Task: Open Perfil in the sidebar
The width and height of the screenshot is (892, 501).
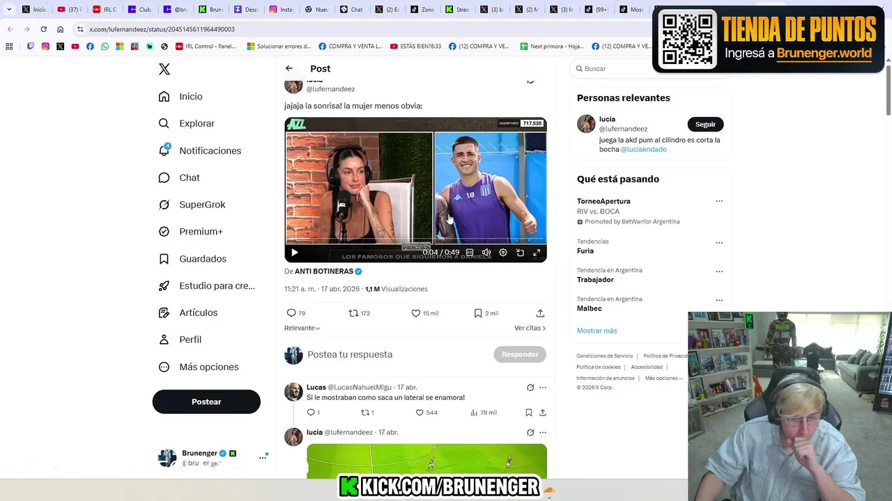Action: 180,340
